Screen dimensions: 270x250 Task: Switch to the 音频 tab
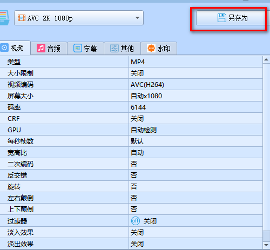[49, 49]
